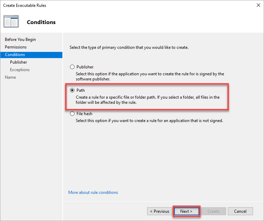This screenshot has width=264, height=221.
Task: Select the Conditions step in sidebar
Action: tap(31, 55)
